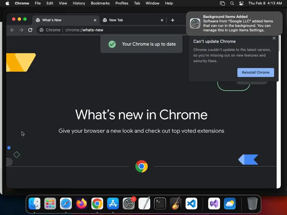Open the Apple menu
This screenshot has height=215, width=287.
point(7,3)
